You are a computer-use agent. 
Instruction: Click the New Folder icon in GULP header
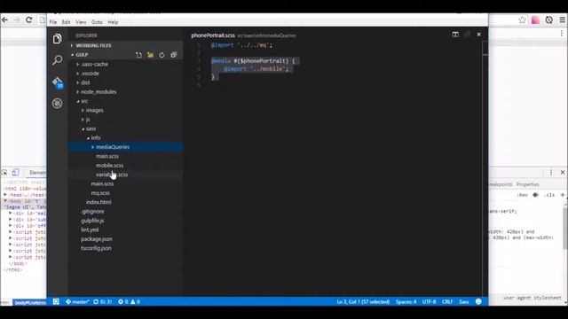pos(150,55)
